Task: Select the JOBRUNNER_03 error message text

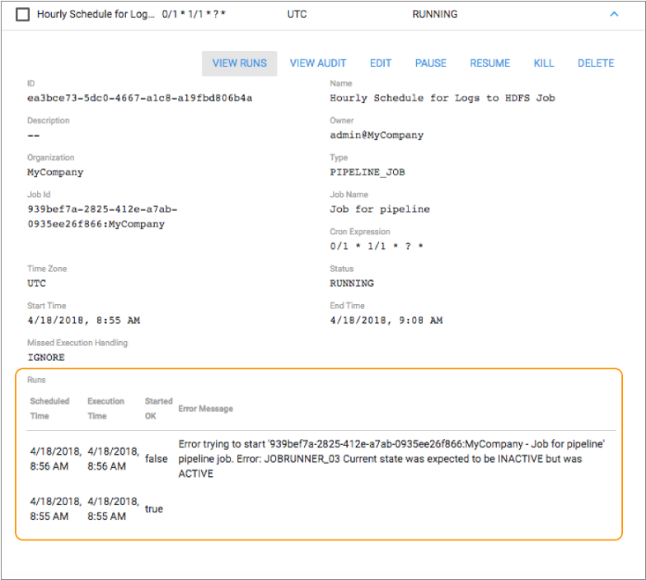Action: 391,459
